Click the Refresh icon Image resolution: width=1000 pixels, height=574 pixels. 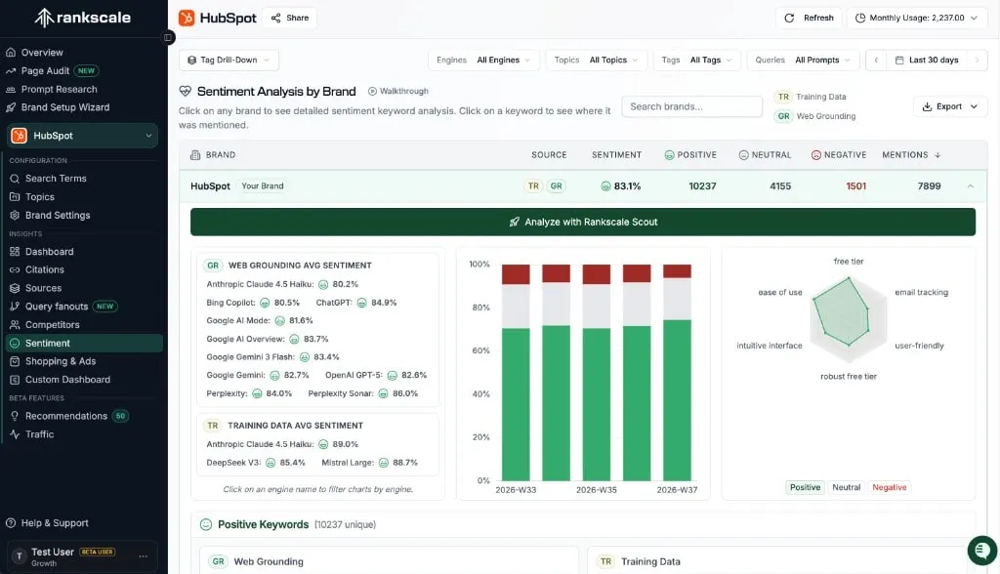[x=789, y=18]
